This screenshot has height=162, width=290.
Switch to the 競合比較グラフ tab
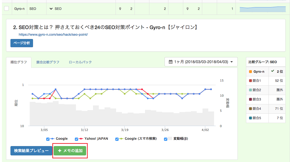coord(48,62)
